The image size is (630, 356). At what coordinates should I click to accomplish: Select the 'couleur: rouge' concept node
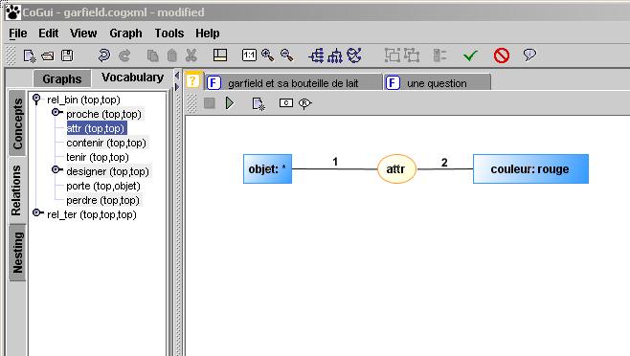[x=530, y=168]
